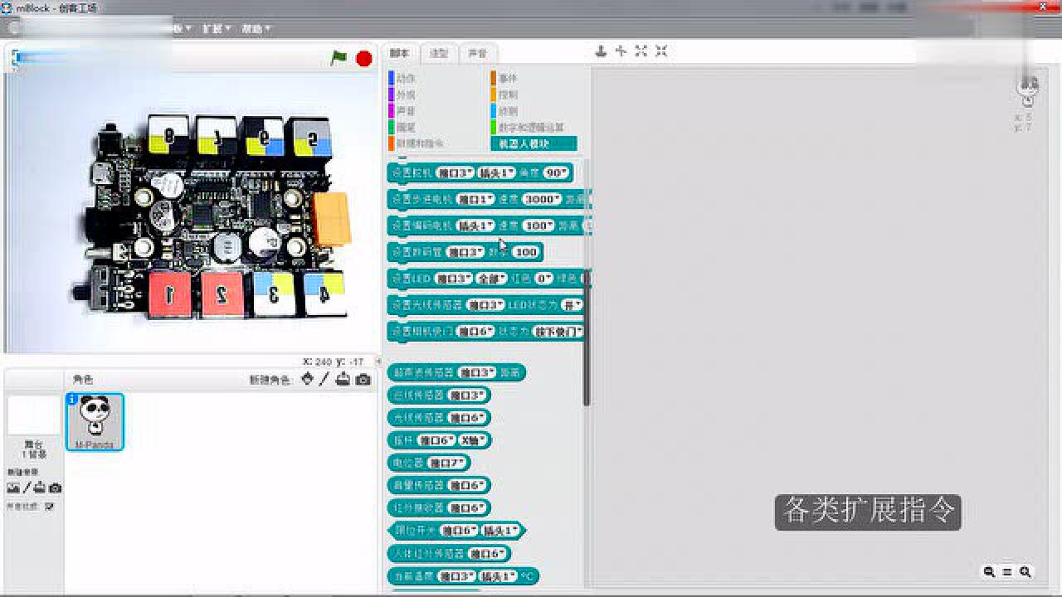This screenshot has height=597, width=1062.
Task: Choose a new sprite from the library icon
Action: point(307,379)
